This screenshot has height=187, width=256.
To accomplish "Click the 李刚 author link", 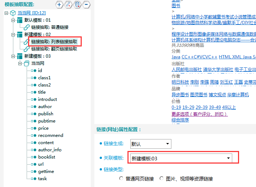I will pyautogui.click(x=194, y=82).
